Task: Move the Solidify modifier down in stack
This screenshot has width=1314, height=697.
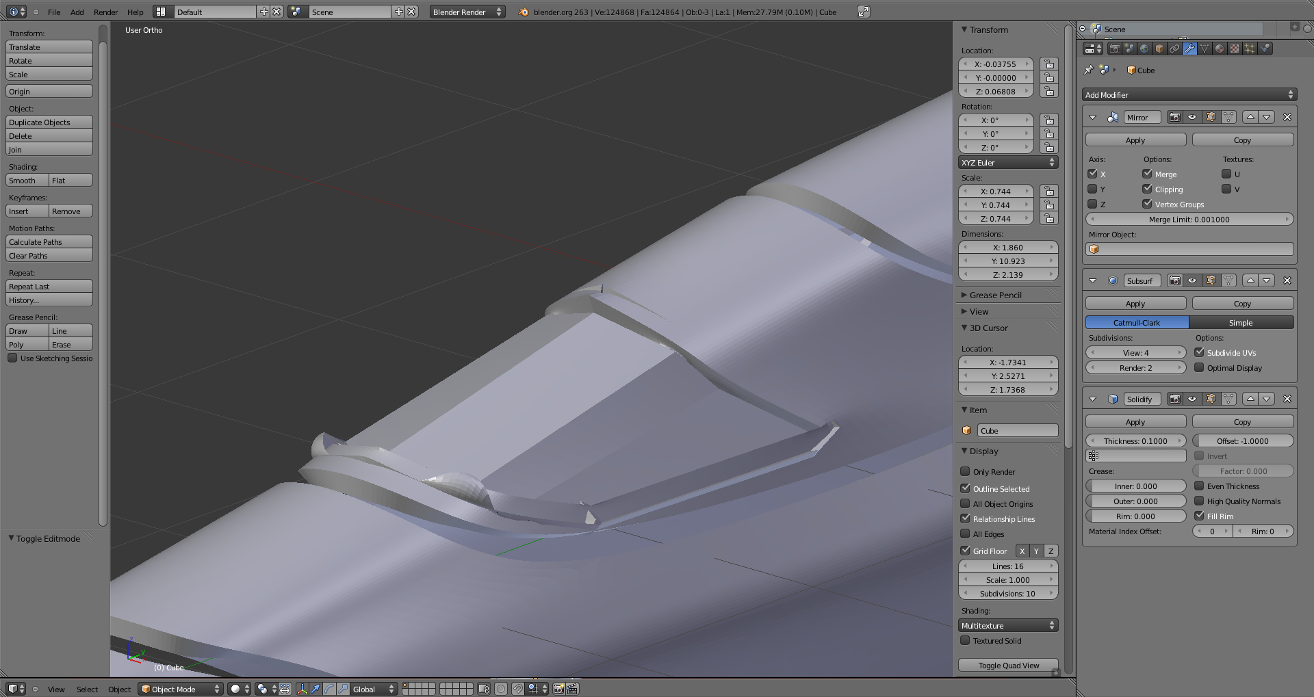Action: coord(1267,399)
